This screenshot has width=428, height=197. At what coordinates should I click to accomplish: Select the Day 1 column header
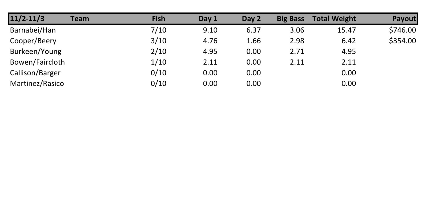coord(208,19)
